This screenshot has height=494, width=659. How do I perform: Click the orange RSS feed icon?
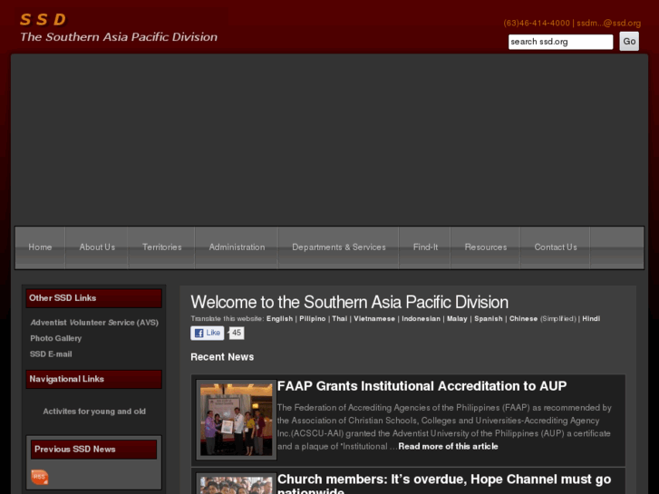click(x=40, y=477)
